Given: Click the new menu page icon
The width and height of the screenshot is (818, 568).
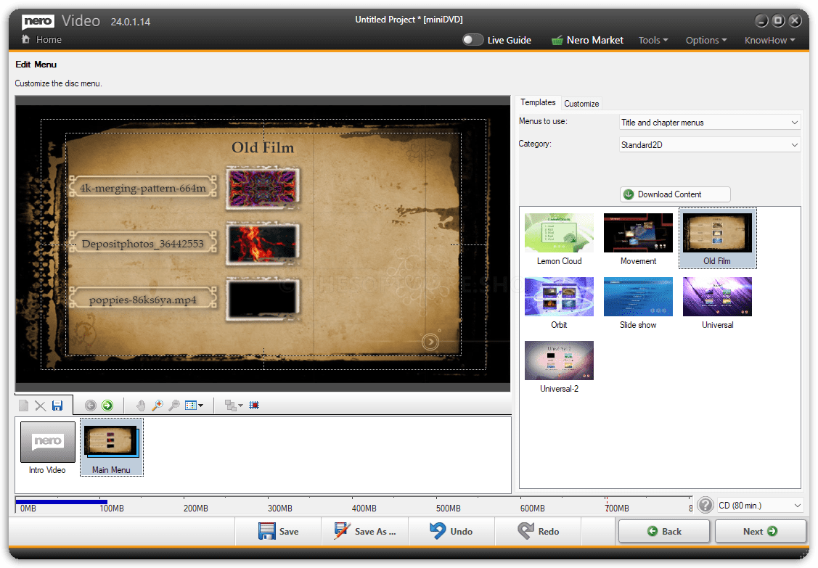Looking at the screenshot, I should click(x=23, y=406).
